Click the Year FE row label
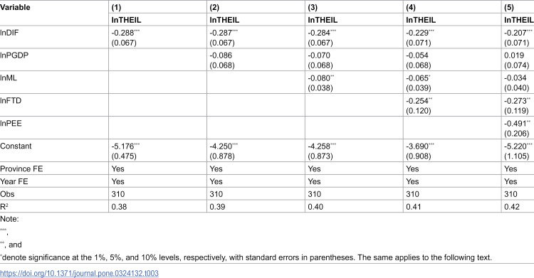 pyautogui.click(x=14, y=181)
